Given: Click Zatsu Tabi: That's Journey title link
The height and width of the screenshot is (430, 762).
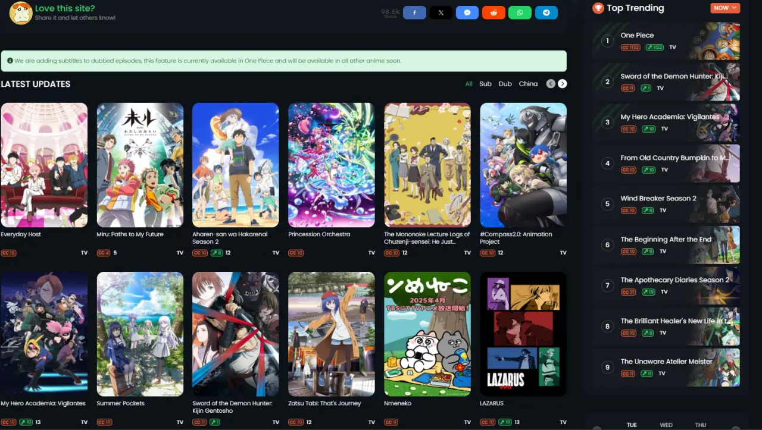Looking at the screenshot, I should tap(324, 403).
